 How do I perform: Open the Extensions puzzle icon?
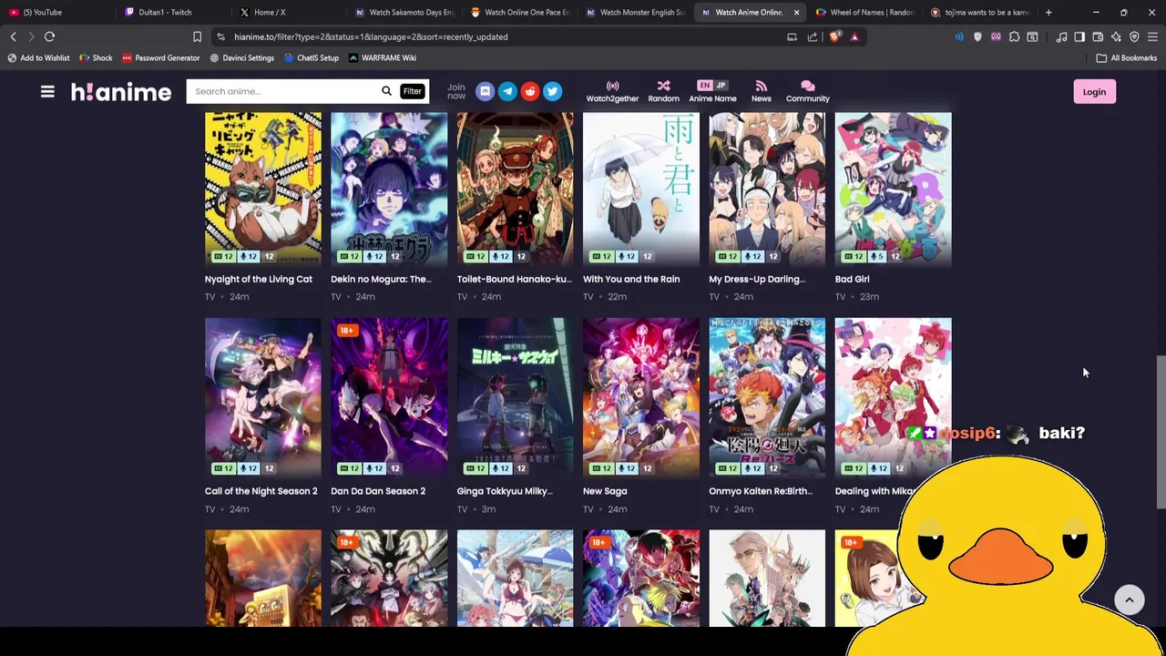pyautogui.click(x=1014, y=36)
